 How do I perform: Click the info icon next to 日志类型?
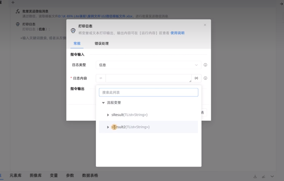[205, 65]
